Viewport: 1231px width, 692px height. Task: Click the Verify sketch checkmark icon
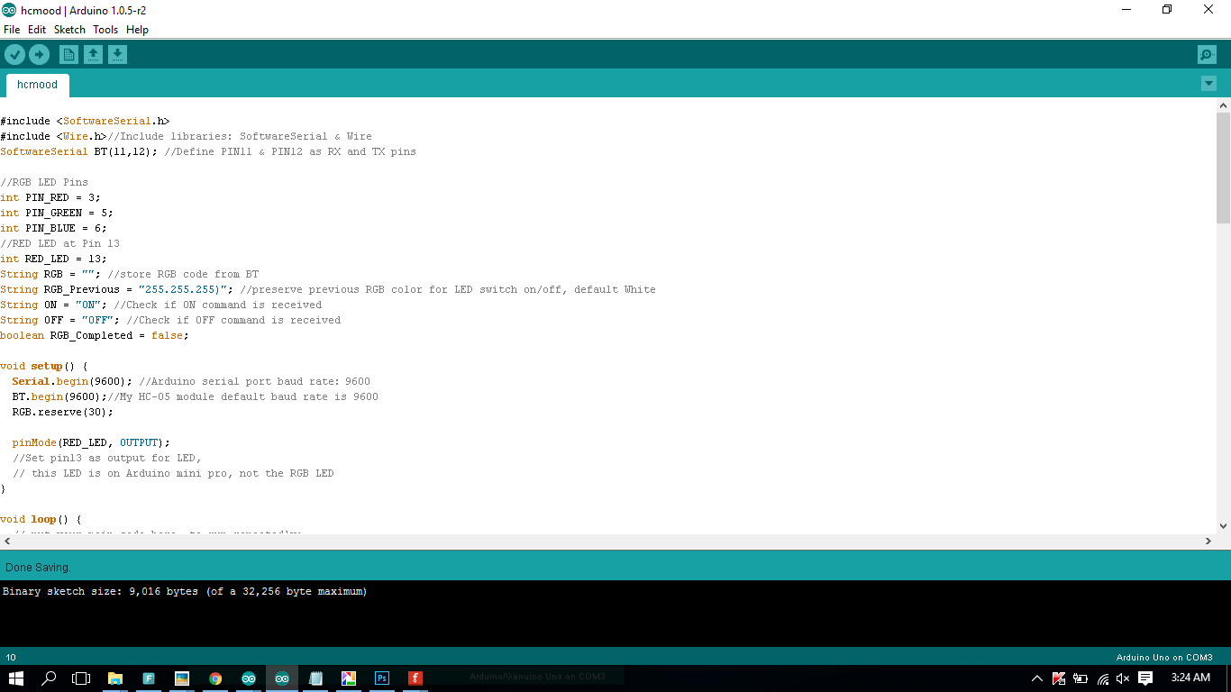pyautogui.click(x=14, y=54)
